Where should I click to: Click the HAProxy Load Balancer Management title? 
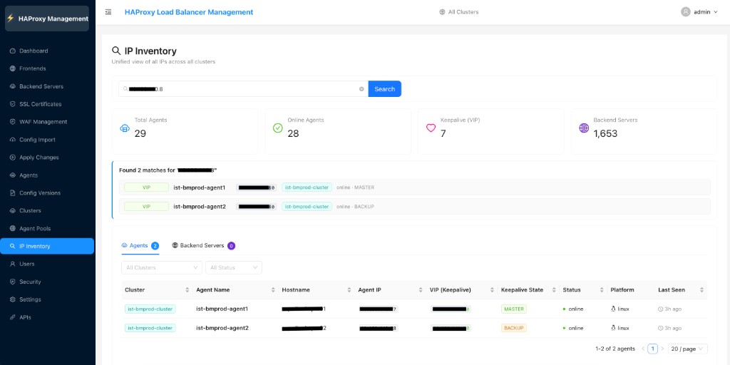tap(189, 12)
